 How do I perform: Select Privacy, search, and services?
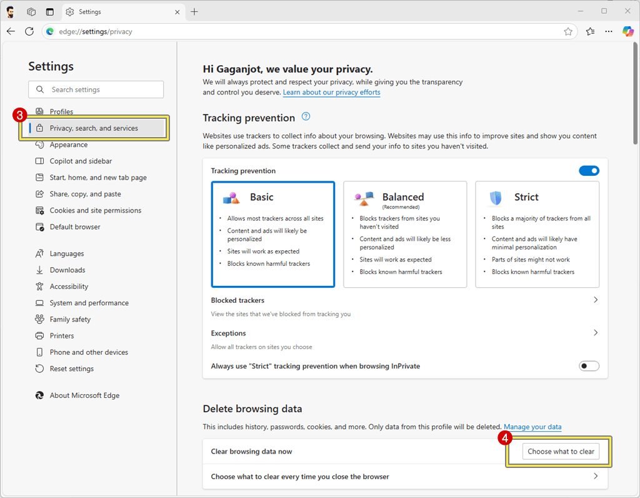coord(96,128)
